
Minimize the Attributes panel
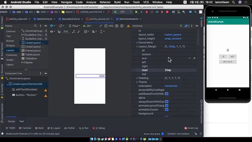[197, 26]
